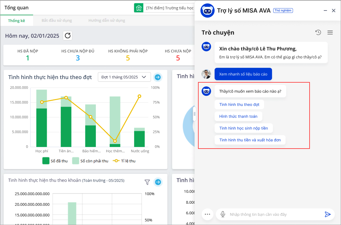Viewport: 341px width, 225px height.
Task: Open more options ellipsis in chat
Action: click(207, 214)
